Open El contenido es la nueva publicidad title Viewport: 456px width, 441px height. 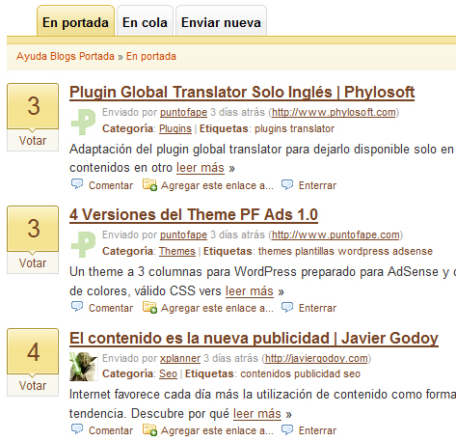coord(254,338)
